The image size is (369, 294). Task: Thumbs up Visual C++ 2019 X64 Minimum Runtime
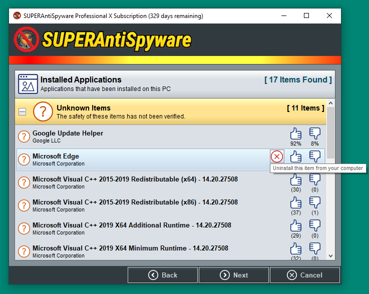pos(295,248)
